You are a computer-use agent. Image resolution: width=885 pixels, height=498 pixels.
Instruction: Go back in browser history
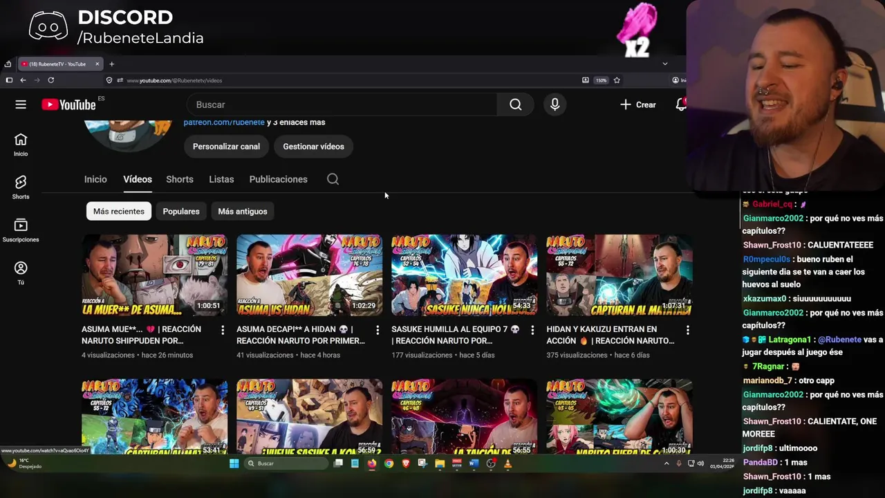tap(23, 80)
